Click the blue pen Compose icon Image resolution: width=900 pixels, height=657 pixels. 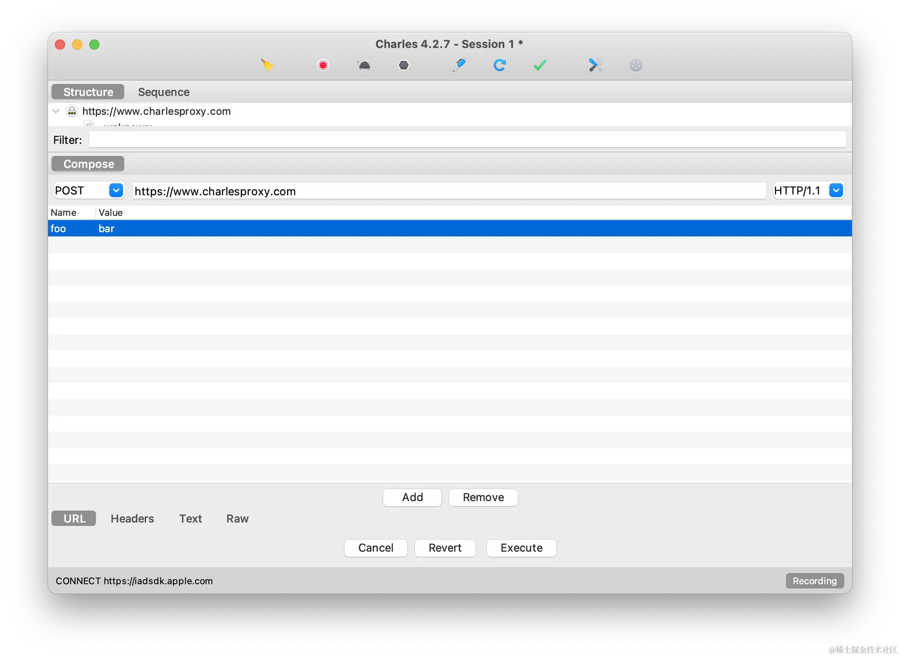click(x=459, y=65)
